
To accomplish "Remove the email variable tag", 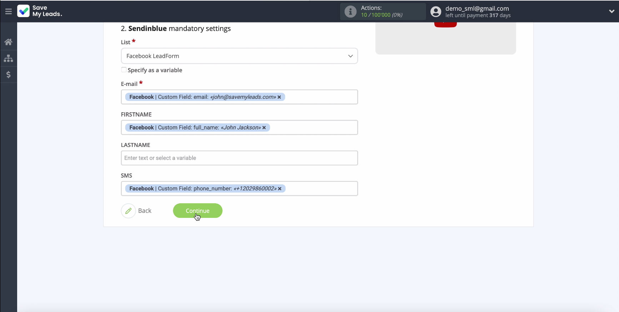I will [x=279, y=97].
